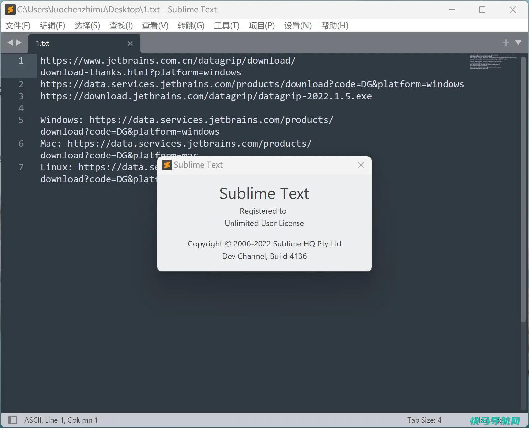Screen dimensions: 529x428
Task: Click line number 3 in gutter
Action: [21, 96]
